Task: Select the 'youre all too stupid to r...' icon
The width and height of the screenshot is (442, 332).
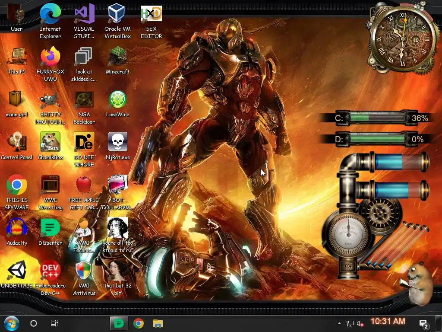Action: pos(117,235)
